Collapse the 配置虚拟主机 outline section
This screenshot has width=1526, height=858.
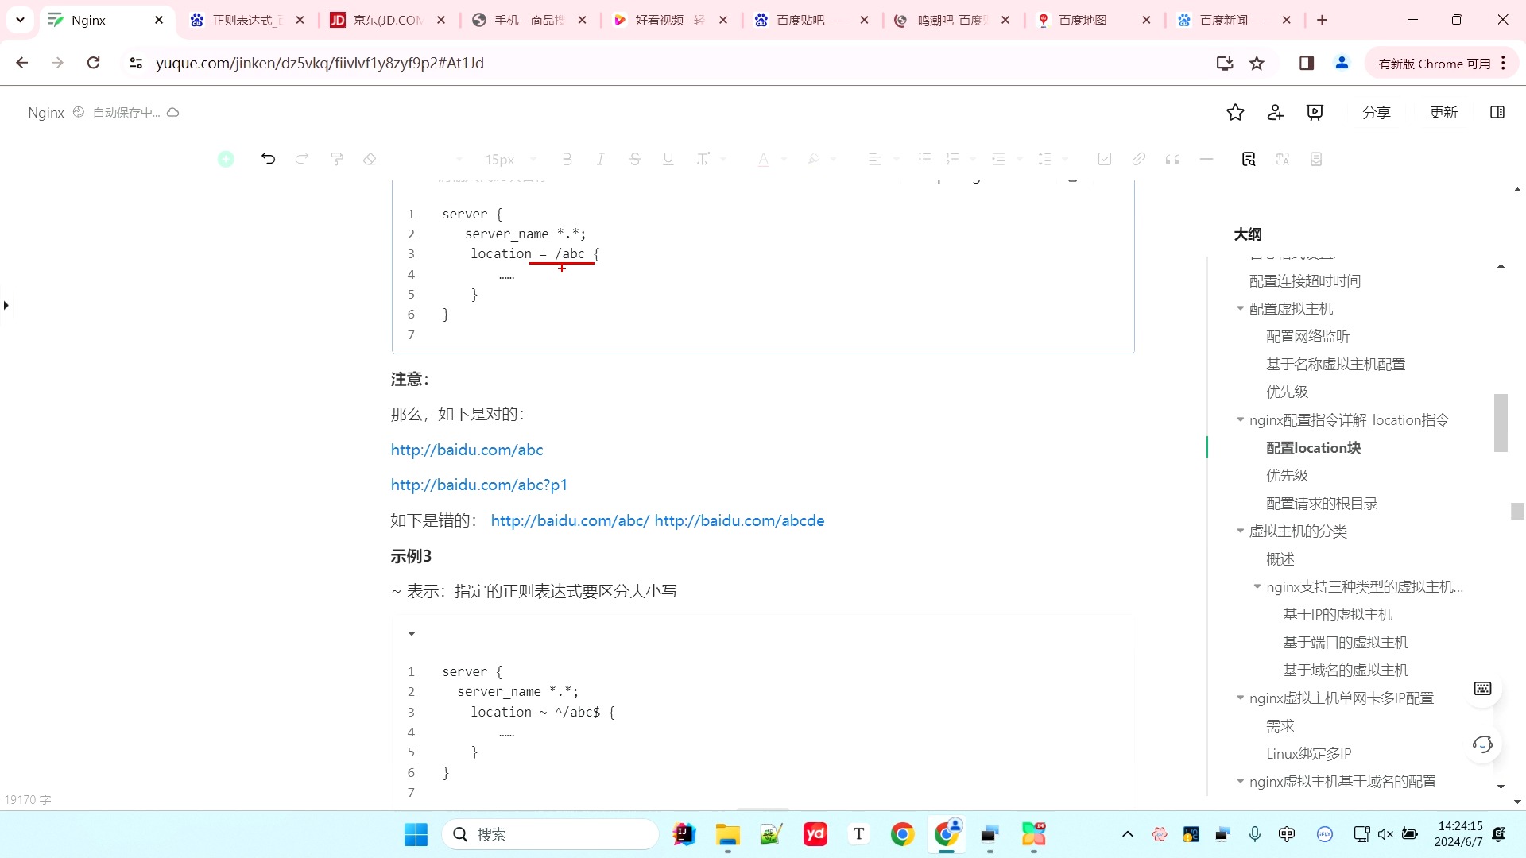pos(1240,308)
